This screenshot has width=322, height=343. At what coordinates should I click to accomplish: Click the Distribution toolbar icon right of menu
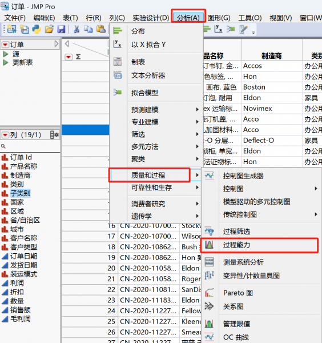point(207,29)
